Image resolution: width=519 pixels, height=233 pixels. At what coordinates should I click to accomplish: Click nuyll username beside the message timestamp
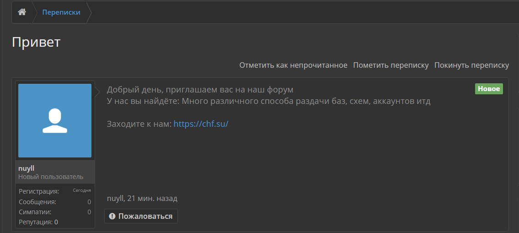116,199
